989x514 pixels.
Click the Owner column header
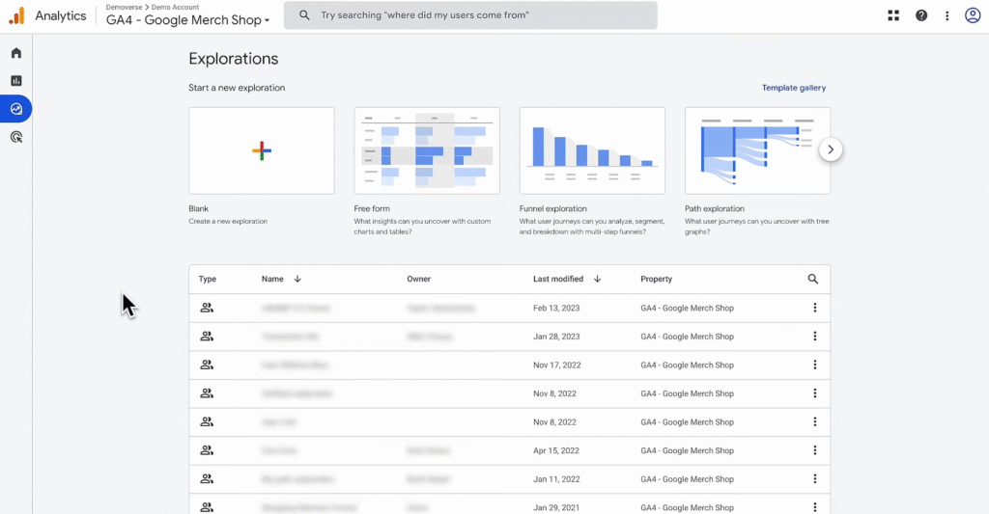click(x=419, y=279)
